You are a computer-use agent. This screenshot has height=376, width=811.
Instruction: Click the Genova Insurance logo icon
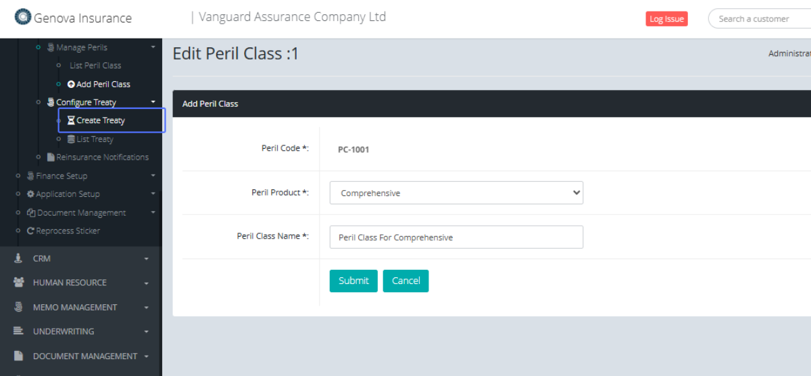23,18
